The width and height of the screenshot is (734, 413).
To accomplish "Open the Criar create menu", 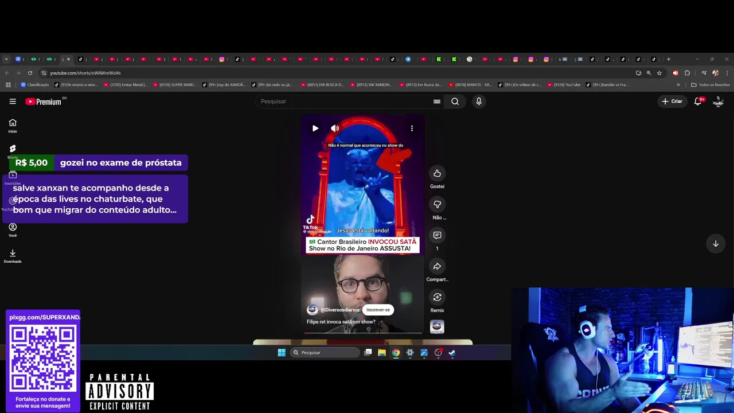I will coord(672,102).
